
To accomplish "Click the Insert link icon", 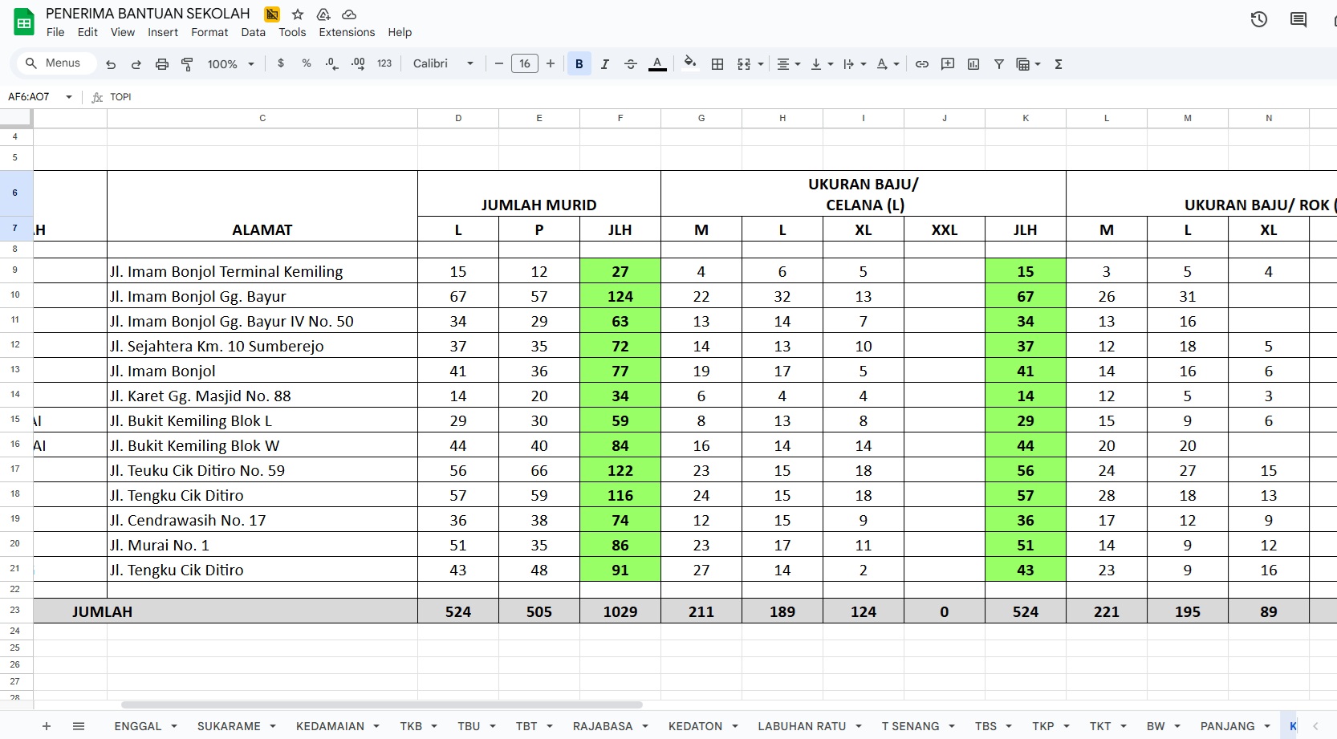I will pyautogui.click(x=922, y=64).
